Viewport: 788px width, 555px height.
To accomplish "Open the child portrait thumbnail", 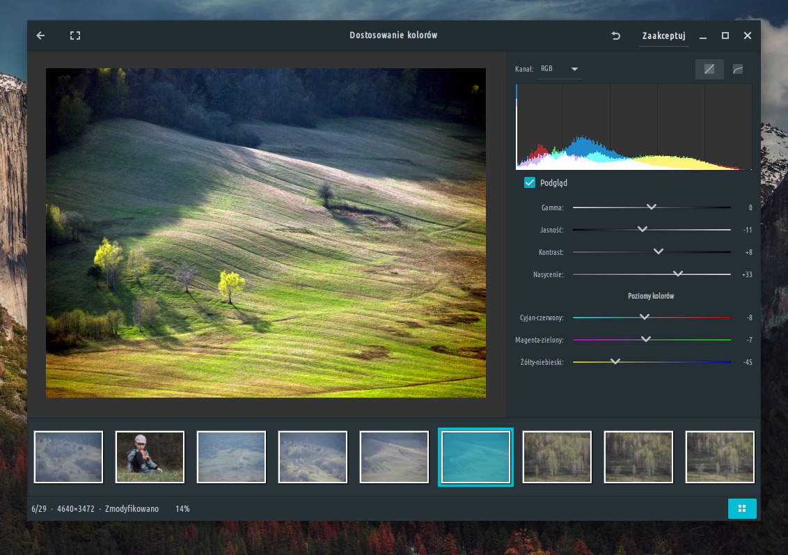I will tap(150, 457).
